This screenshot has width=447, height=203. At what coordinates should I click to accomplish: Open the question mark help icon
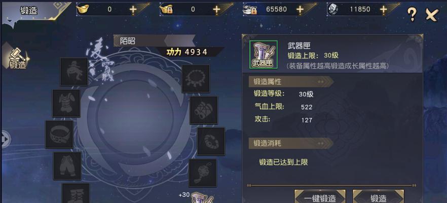tap(412, 14)
